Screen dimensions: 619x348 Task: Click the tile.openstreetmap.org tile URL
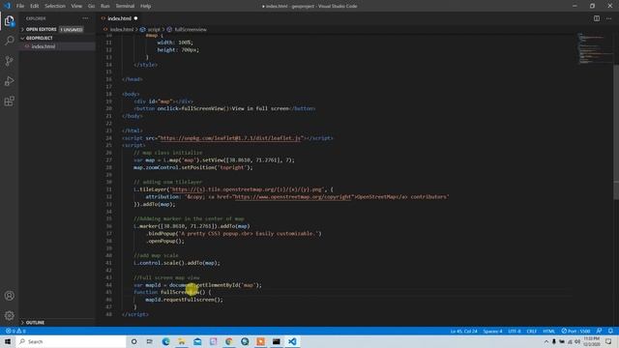pyautogui.click(x=247, y=189)
